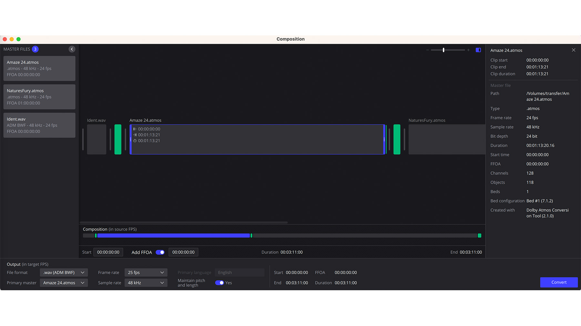
Task: Open the Primary master dropdown
Action: [x=64, y=283]
